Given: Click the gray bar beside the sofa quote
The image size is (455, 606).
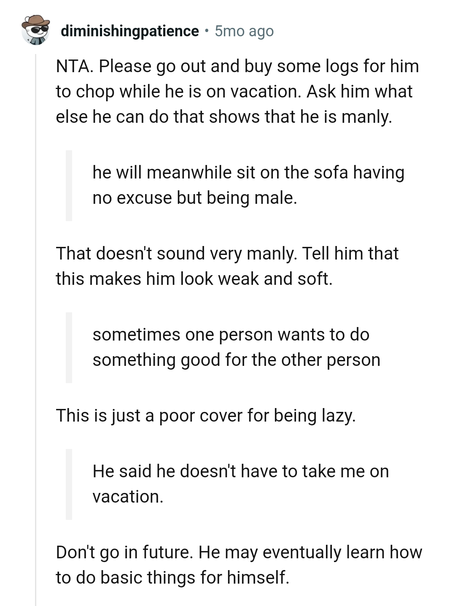Looking at the screenshot, I should [x=69, y=185].
